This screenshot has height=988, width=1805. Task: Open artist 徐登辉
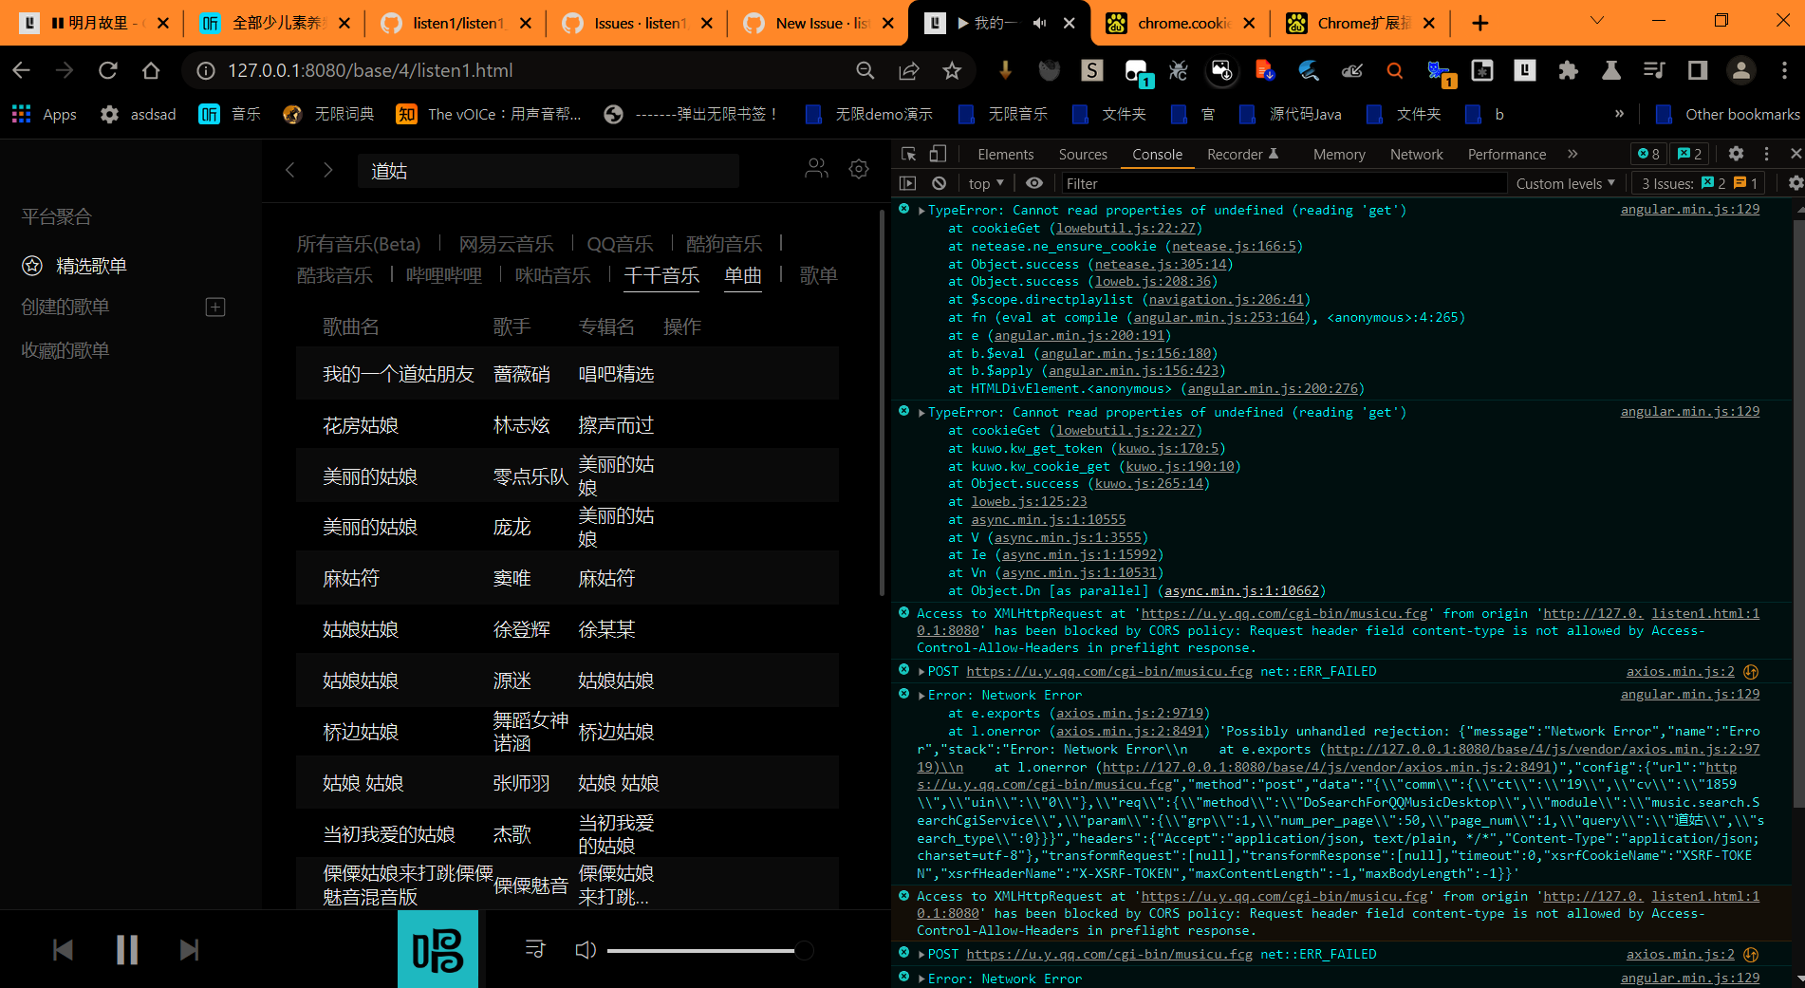point(521,630)
